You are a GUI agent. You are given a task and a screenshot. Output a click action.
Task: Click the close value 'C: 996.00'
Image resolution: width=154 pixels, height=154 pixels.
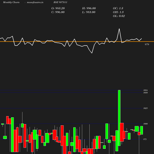58,12
